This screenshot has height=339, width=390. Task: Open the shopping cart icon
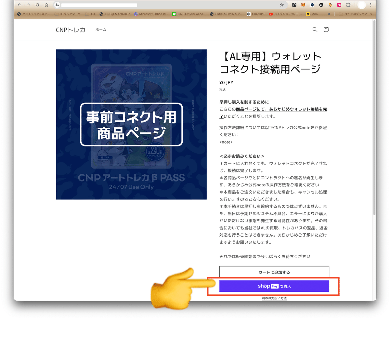click(326, 29)
